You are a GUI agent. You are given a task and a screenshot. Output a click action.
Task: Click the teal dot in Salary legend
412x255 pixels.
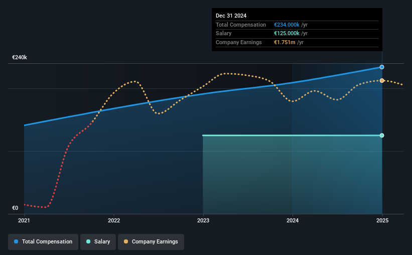click(88, 241)
